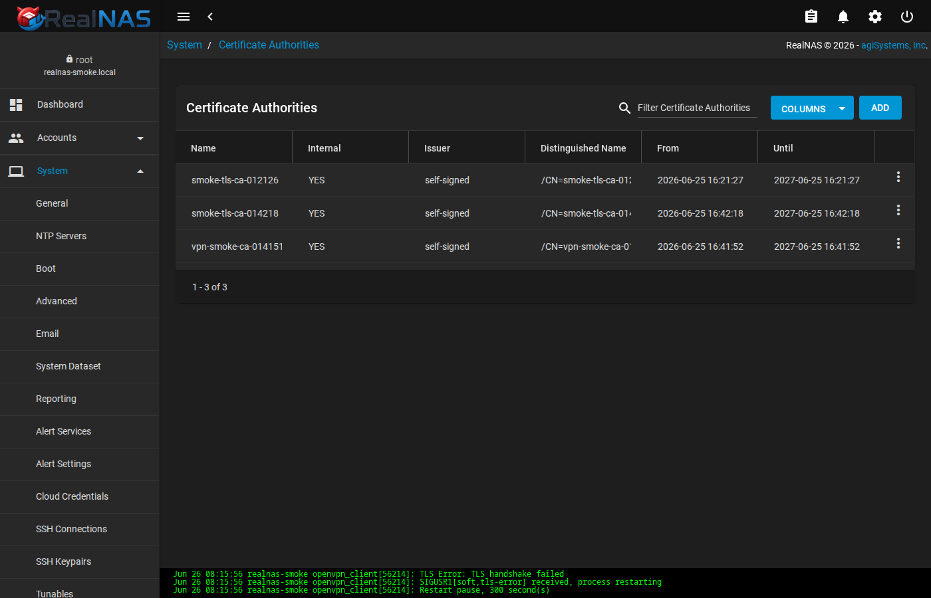The width and height of the screenshot is (931, 598).
Task: Open Alert Settings page
Action: click(x=80, y=464)
